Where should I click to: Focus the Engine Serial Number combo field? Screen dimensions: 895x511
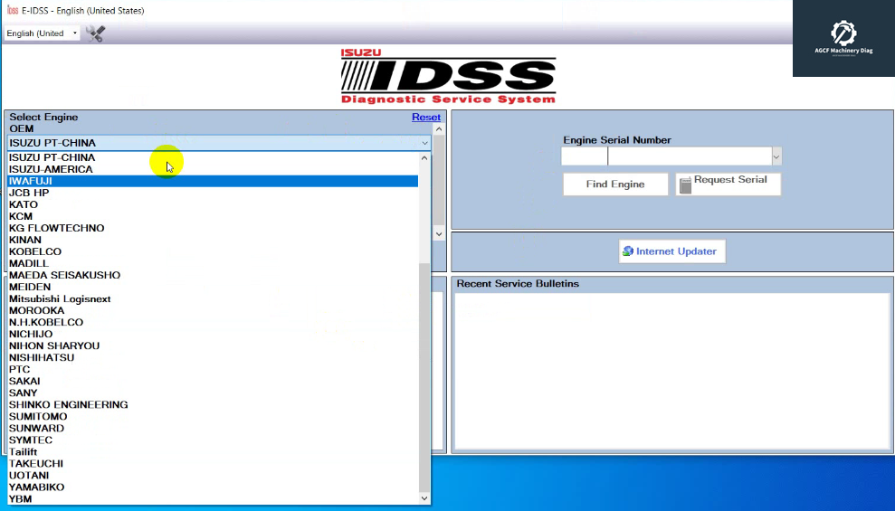click(x=690, y=156)
